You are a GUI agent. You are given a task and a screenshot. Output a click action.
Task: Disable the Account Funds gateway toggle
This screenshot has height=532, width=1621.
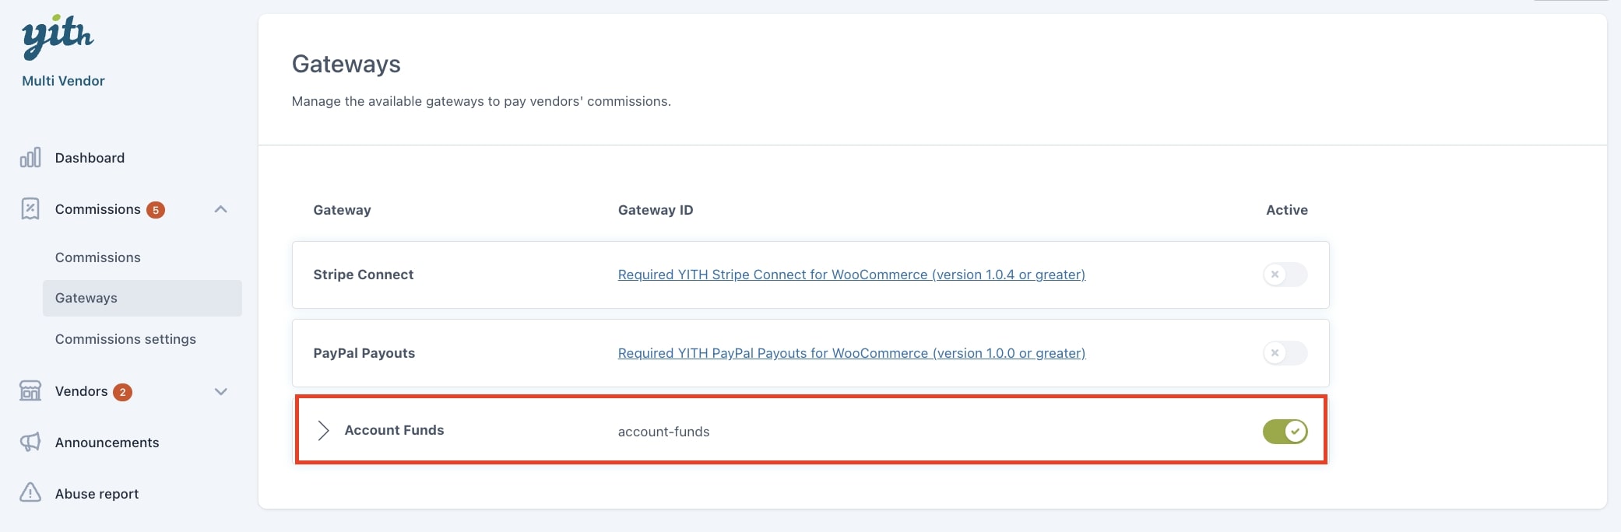[x=1285, y=431]
